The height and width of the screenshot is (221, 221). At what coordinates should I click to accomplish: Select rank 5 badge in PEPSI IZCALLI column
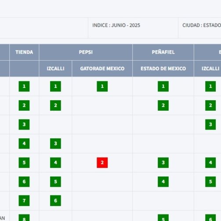pos(55,181)
